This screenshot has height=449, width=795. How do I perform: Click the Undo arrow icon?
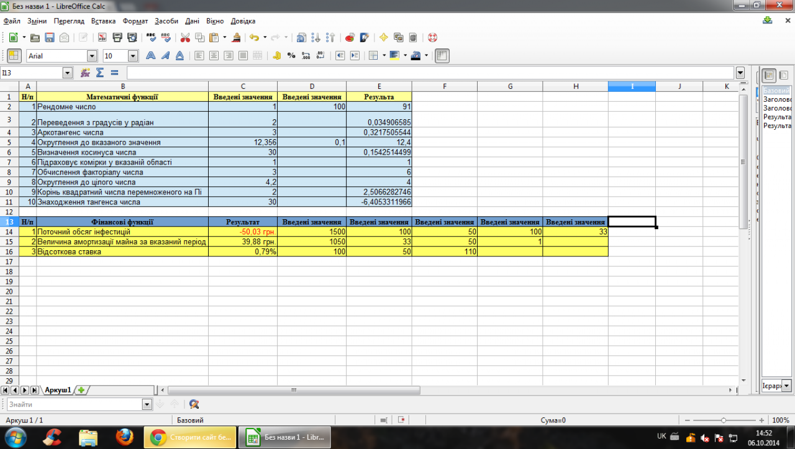(254, 37)
